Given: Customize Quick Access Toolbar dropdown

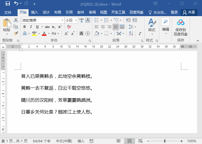Looking at the screenshot, I should click(34, 4).
